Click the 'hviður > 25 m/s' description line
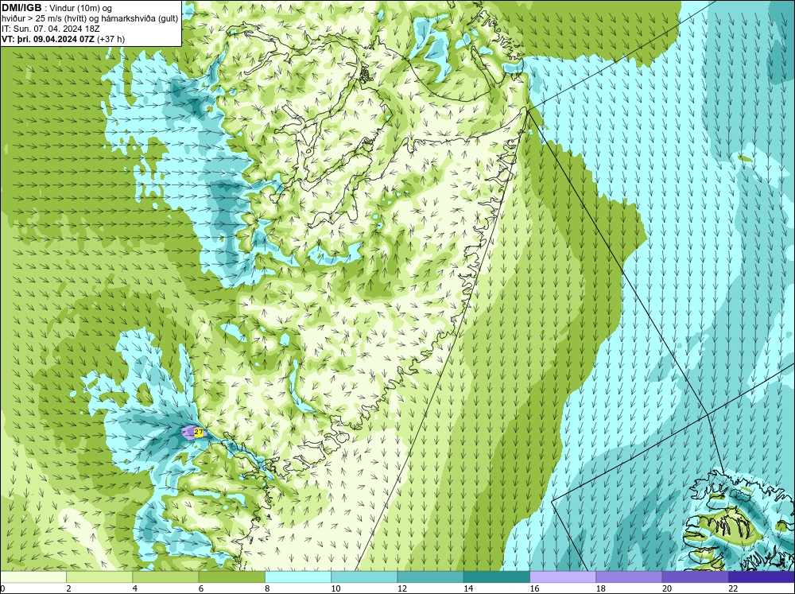 click(90, 18)
